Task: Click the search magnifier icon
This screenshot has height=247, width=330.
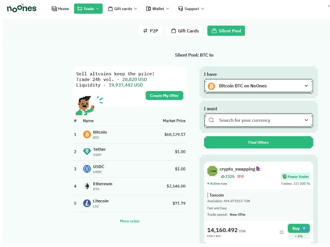Action: point(211,120)
